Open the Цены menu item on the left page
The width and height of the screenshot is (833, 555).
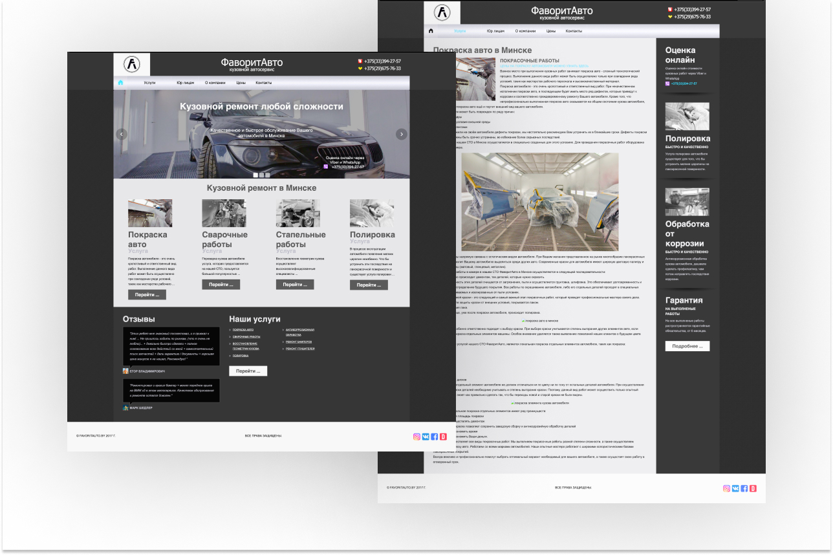[241, 83]
